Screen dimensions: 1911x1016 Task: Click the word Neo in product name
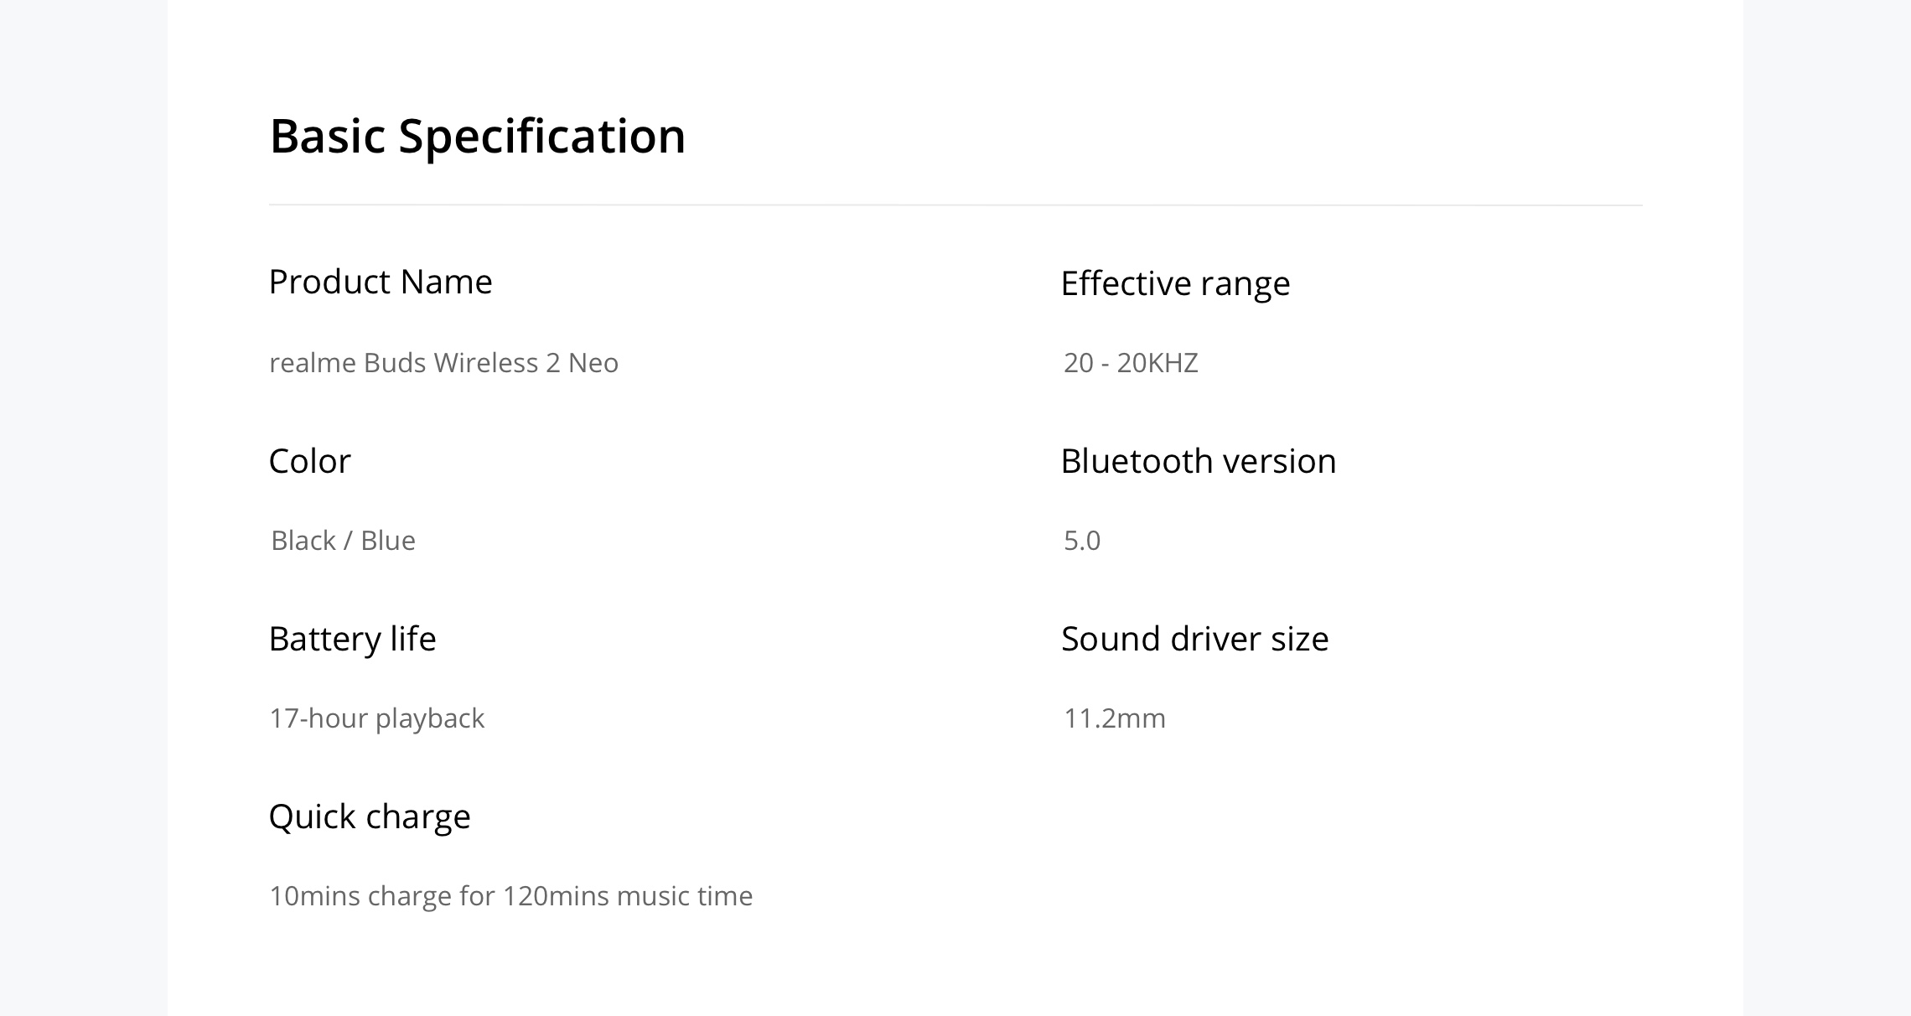pos(593,363)
